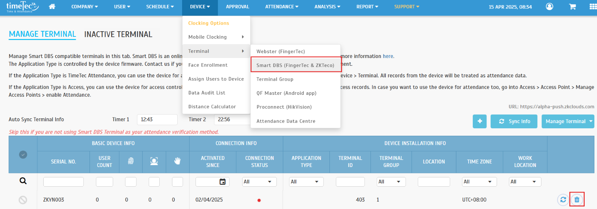Screen dimensions: 597x209
Task: Click the plus add terminal button
Action: click(x=479, y=121)
